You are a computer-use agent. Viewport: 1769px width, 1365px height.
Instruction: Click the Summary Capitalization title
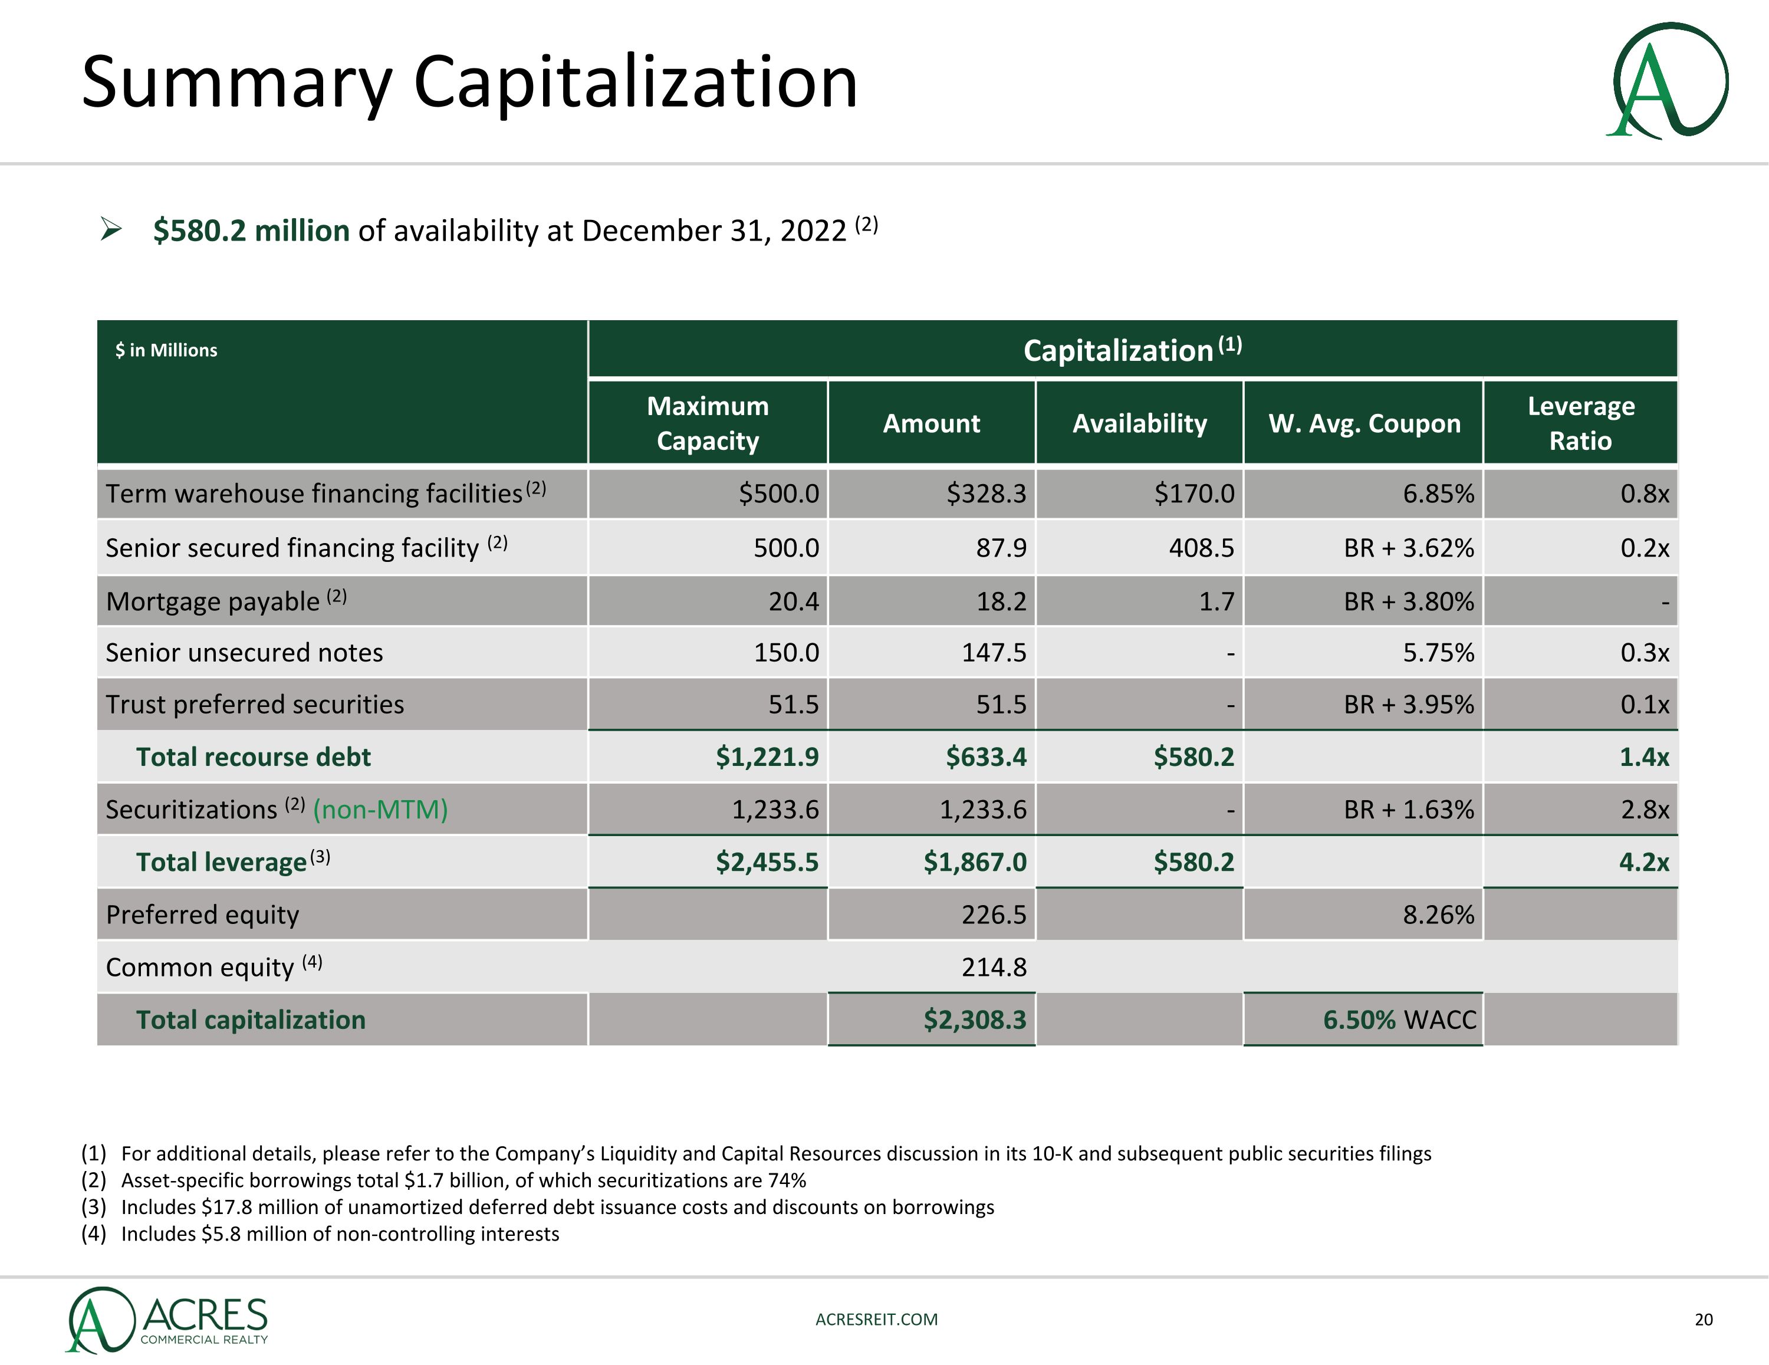point(469,82)
